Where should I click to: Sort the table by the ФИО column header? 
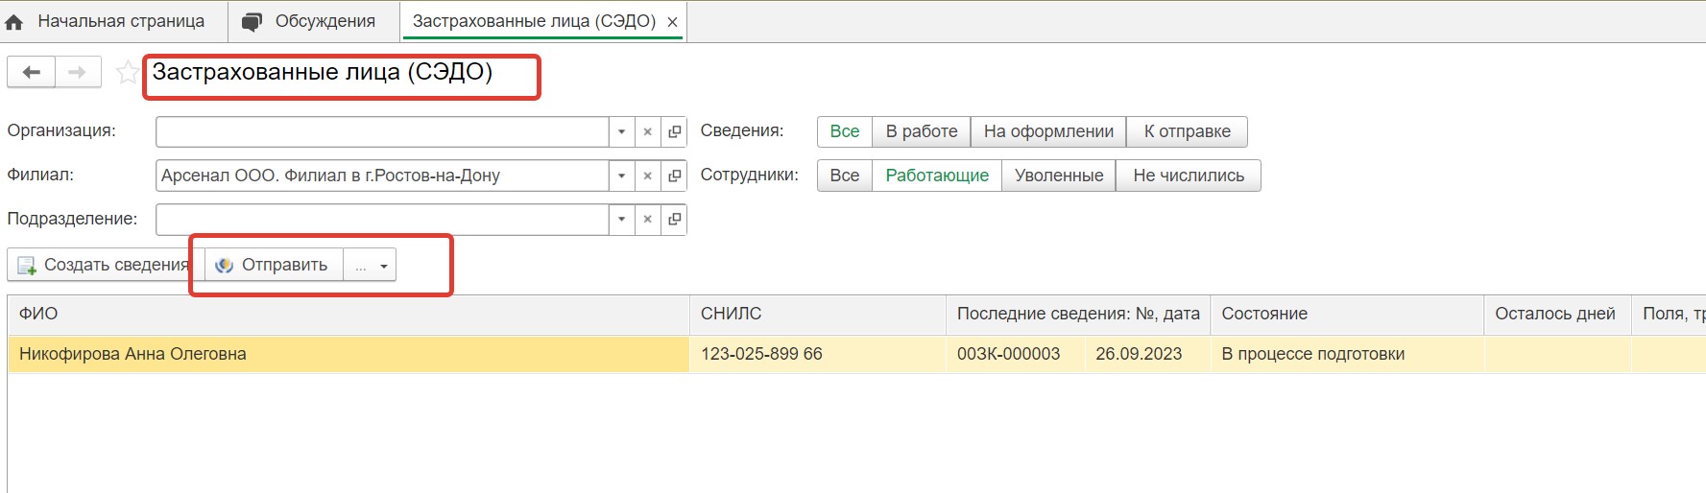pos(348,314)
